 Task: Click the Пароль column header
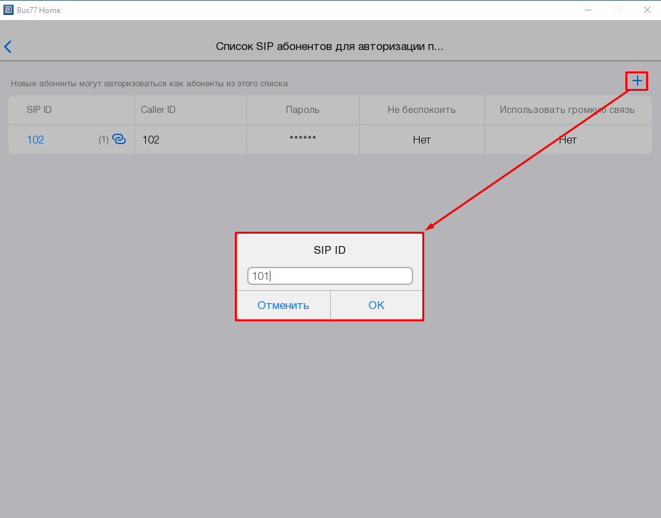coord(302,110)
